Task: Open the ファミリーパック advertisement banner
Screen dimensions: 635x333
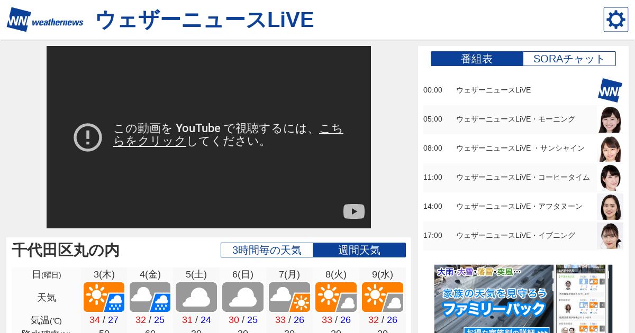Action: click(x=523, y=299)
